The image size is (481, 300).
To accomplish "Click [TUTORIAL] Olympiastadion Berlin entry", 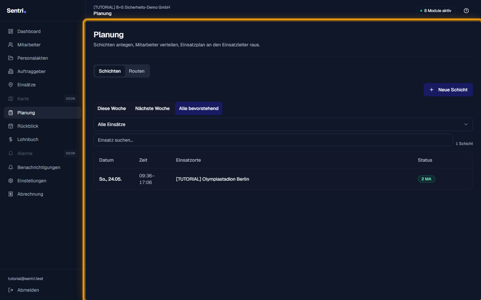I will click(212, 179).
